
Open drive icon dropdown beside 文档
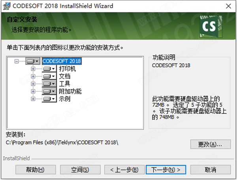coord(49,76)
